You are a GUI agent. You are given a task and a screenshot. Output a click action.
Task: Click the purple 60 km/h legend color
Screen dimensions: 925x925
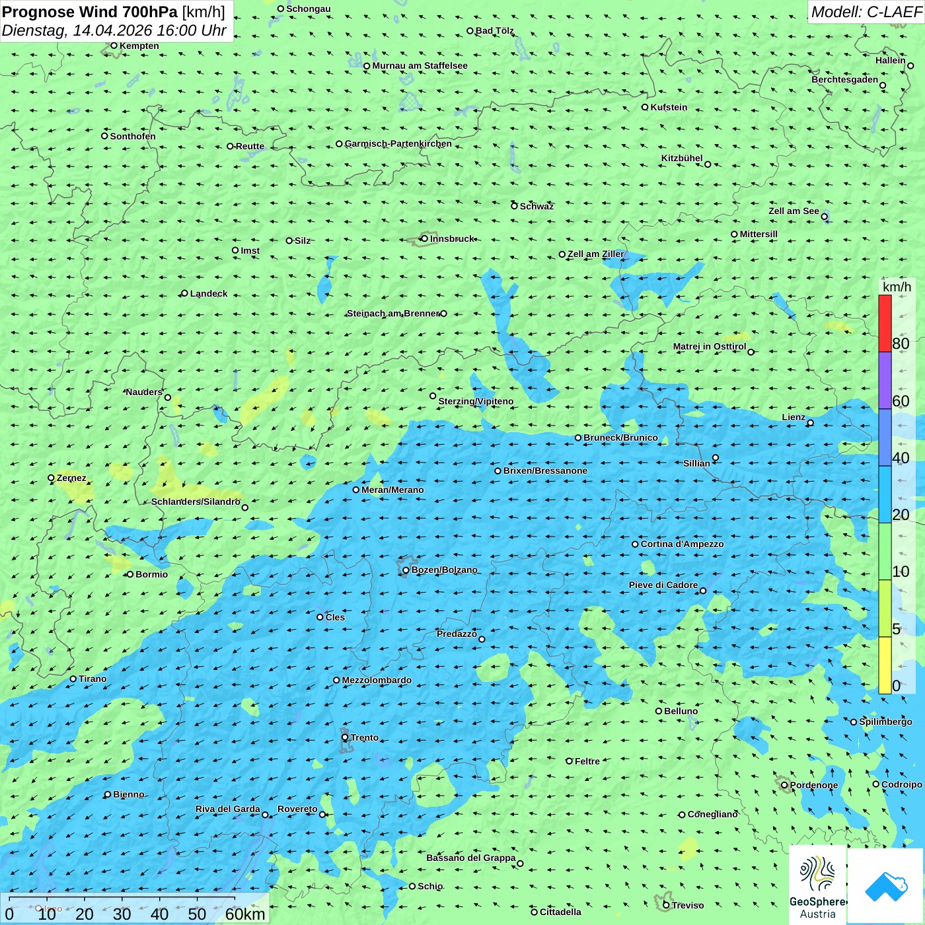click(x=885, y=381)
